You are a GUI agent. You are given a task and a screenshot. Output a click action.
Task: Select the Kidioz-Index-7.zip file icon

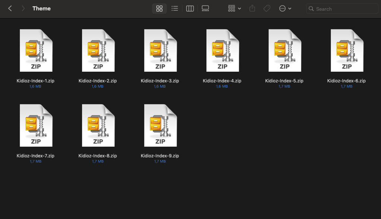coord(36,125)
